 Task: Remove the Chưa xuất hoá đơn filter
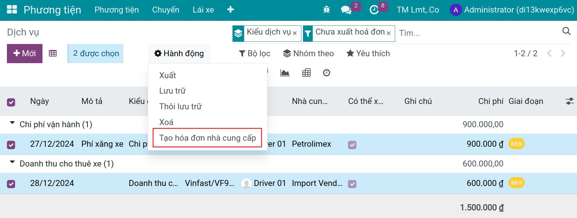pos(389,33)
